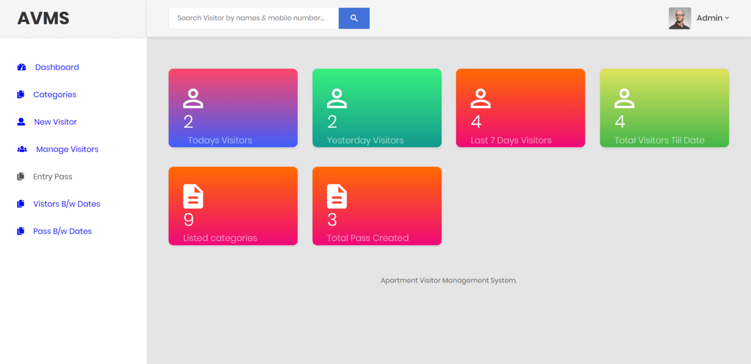
Task: Click the New Visitor person icon
Action: 21,121
